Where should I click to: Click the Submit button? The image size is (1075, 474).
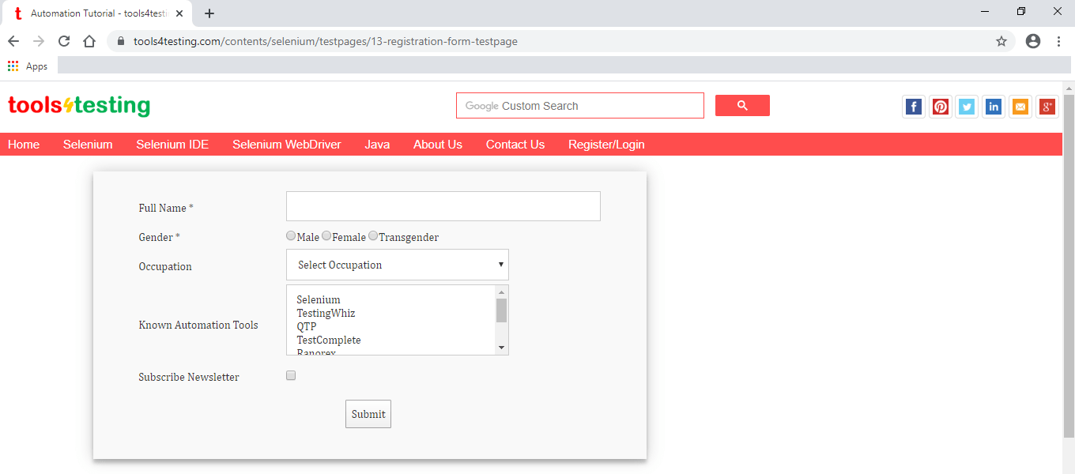tap(368, 413)
